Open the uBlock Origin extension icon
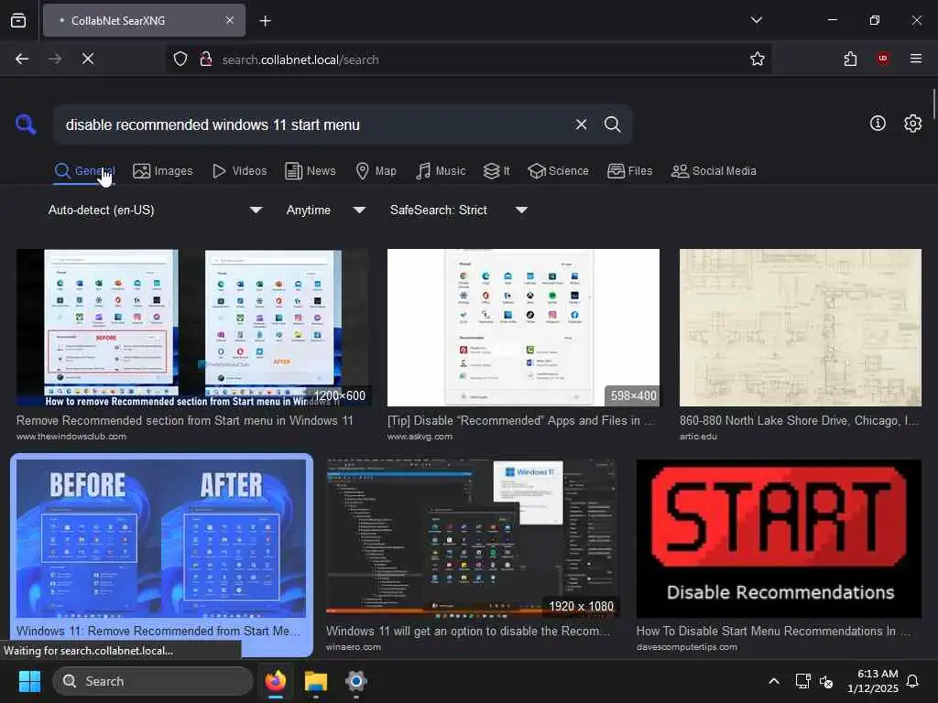The width and height of the screenshot is (938, 703). click(883, 59)
